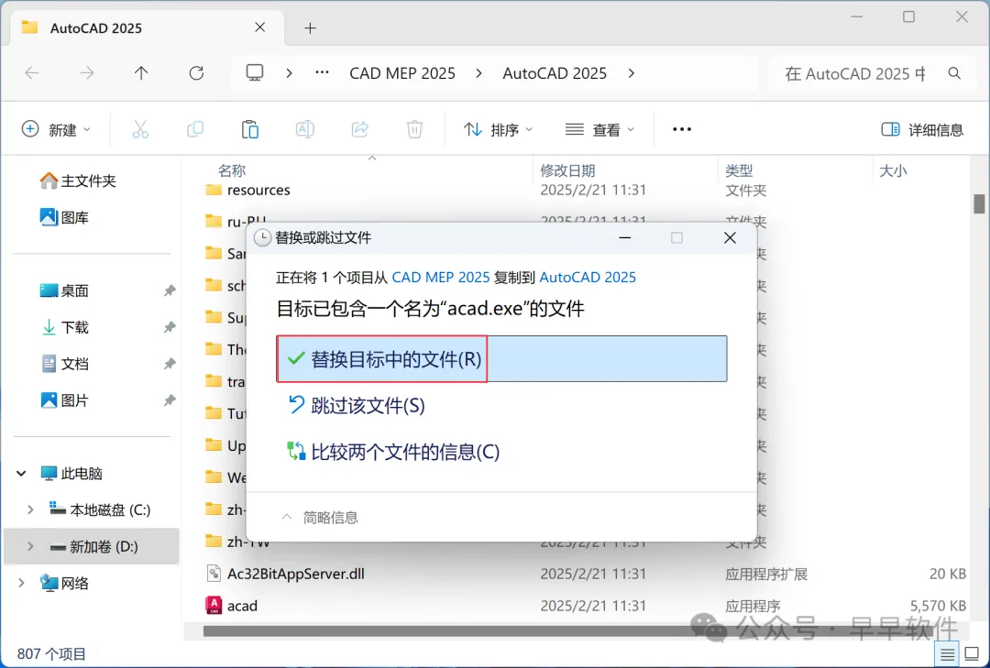Show hidden breadcrumb path via ellipsis

point(322,72)
